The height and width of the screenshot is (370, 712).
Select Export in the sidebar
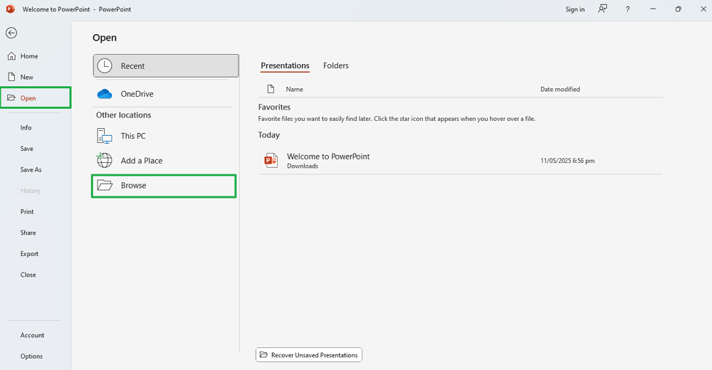pos(29,254)
